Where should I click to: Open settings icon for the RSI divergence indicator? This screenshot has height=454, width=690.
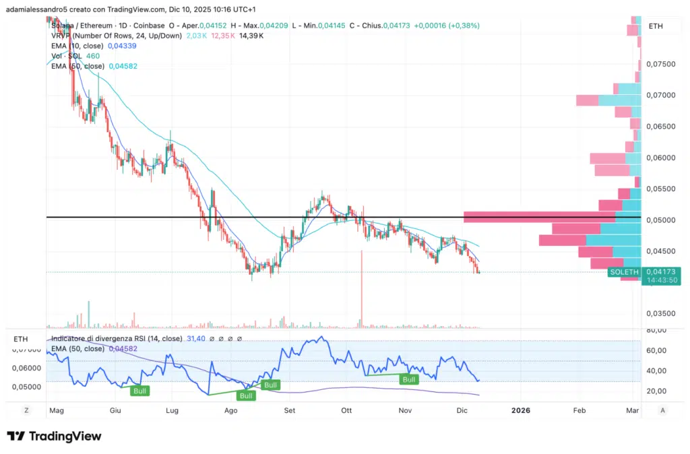click(x=220, y=339)
